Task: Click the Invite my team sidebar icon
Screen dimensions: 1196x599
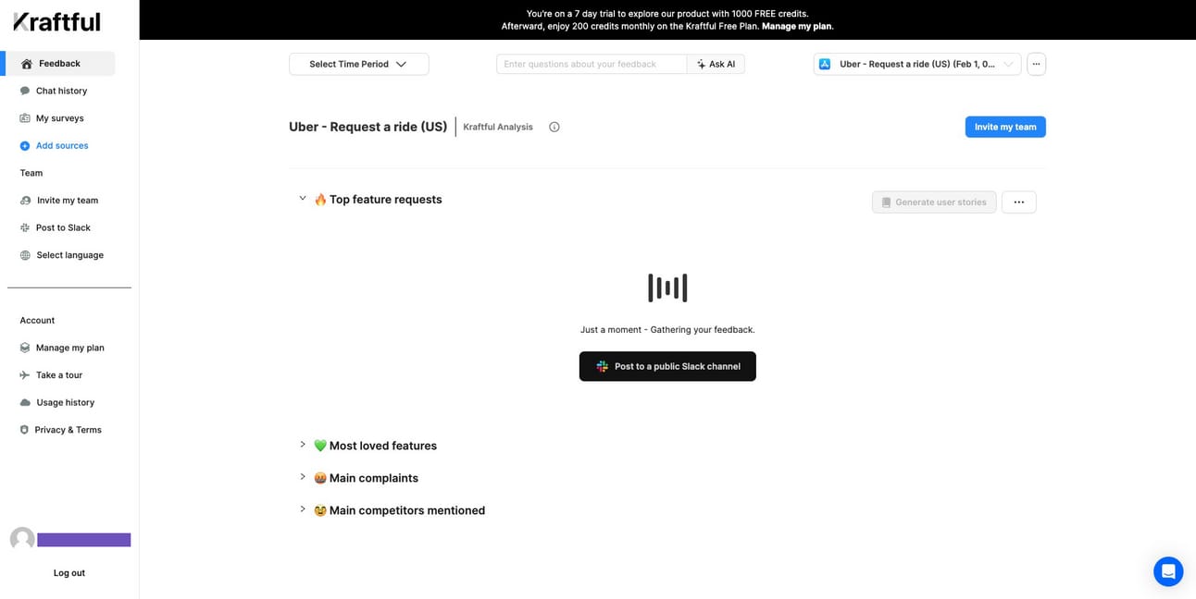Action: [x=25, y=201]
